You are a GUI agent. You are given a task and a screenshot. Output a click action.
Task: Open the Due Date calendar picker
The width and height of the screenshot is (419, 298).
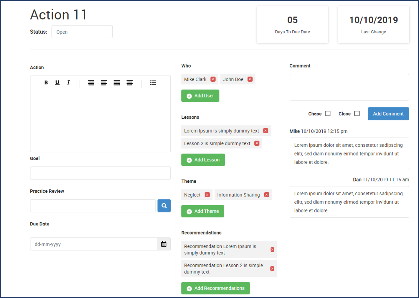pyautogui.click(x=164, y=244)
